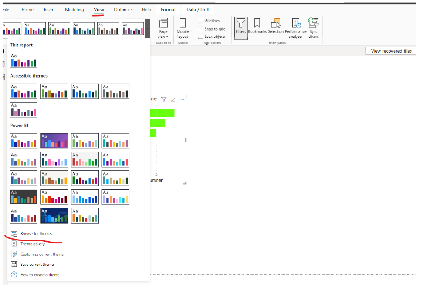Screen dimensions: 428x285
Task: Click View recovered files button
Action: click(x=391, y=51)
